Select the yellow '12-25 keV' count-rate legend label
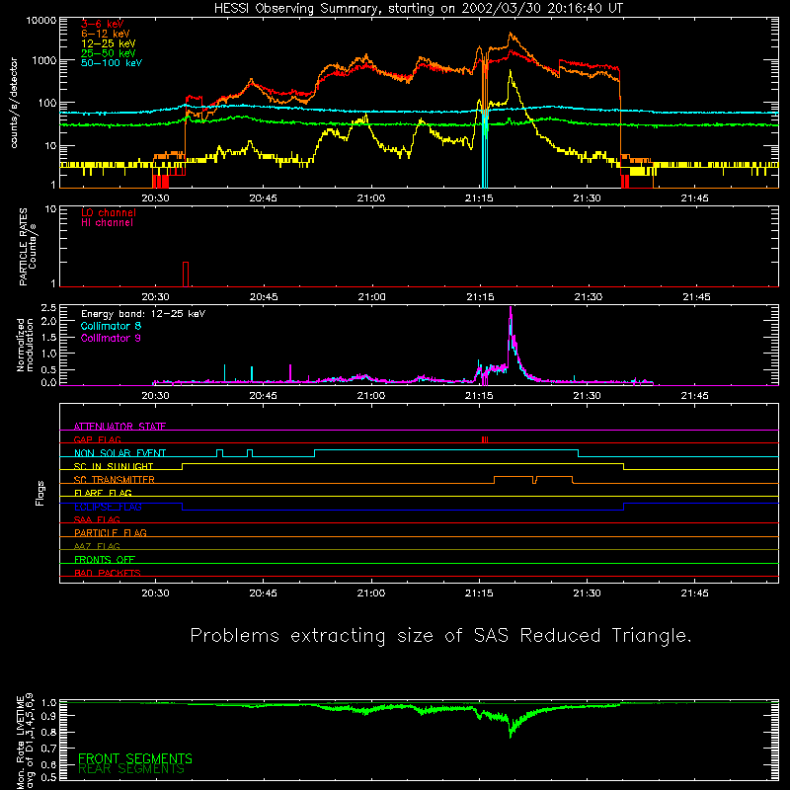 109,43
